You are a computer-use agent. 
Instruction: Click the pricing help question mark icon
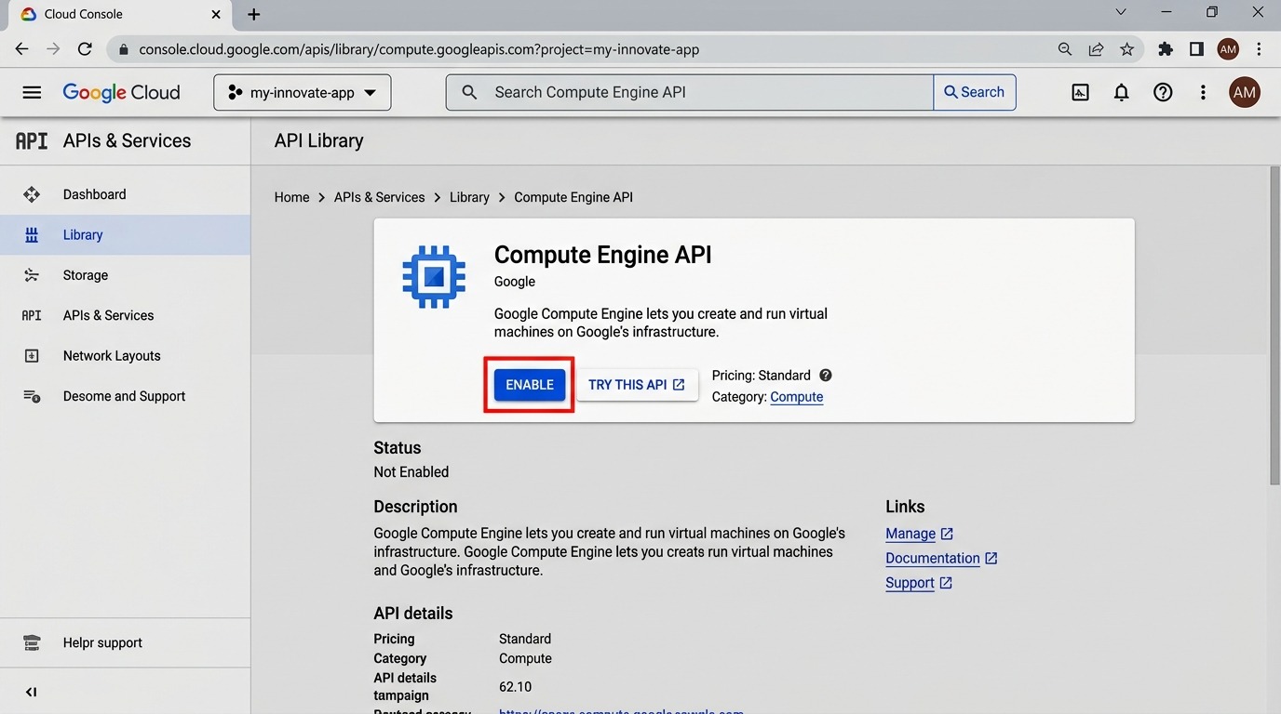tap(825, 376)
